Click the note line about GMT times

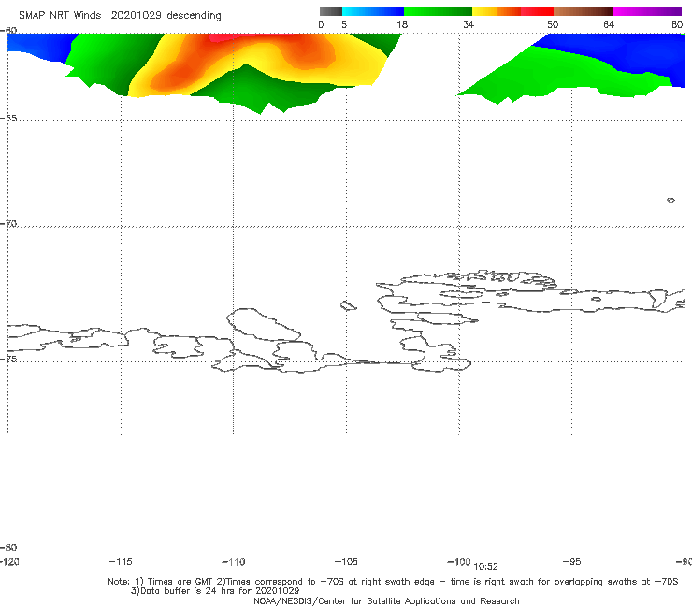click(393, 582)
